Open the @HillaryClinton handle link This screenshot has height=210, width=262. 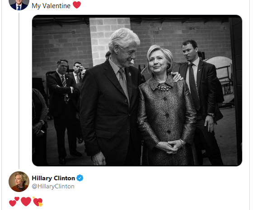pos(53,186)
